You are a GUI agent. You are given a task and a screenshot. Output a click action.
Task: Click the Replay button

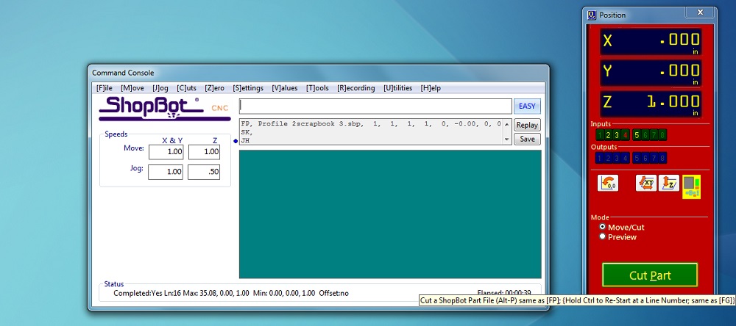tap(527, 125)
